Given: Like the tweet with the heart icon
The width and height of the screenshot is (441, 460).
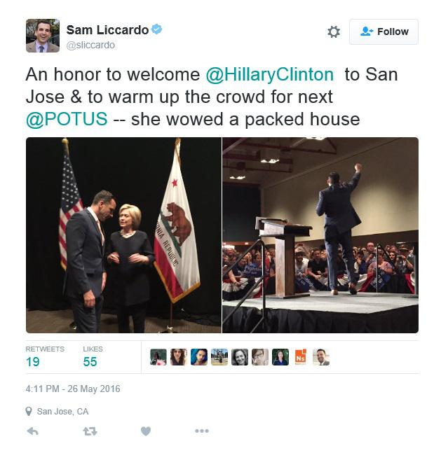Looking at the screenshot, I should [x=146, y=431].
